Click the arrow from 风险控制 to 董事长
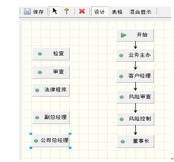The width and height of the screenshot is (174, 162). click(136, 130)
